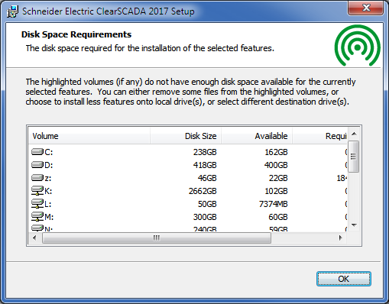Click vertical scrollbar up arrow
Viewport: 389px width, 304px height.
tap(354, 134)
